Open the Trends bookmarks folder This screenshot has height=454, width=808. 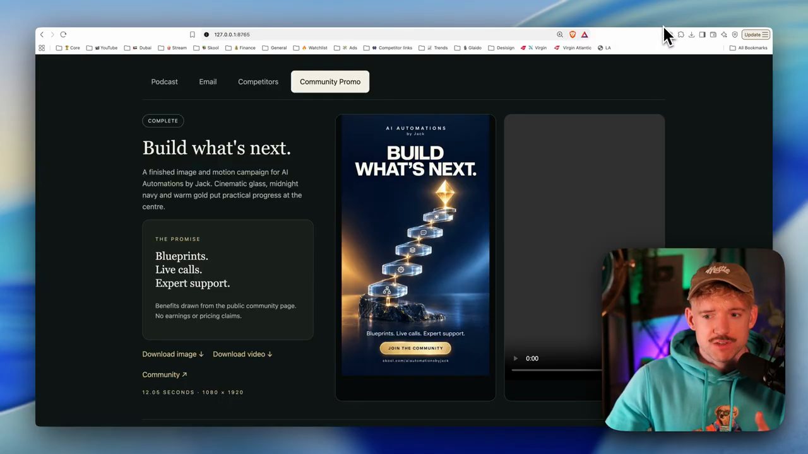click(433, 48)
